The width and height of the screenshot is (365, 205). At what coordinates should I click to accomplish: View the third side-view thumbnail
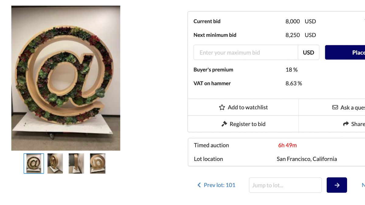pos(76,163)
